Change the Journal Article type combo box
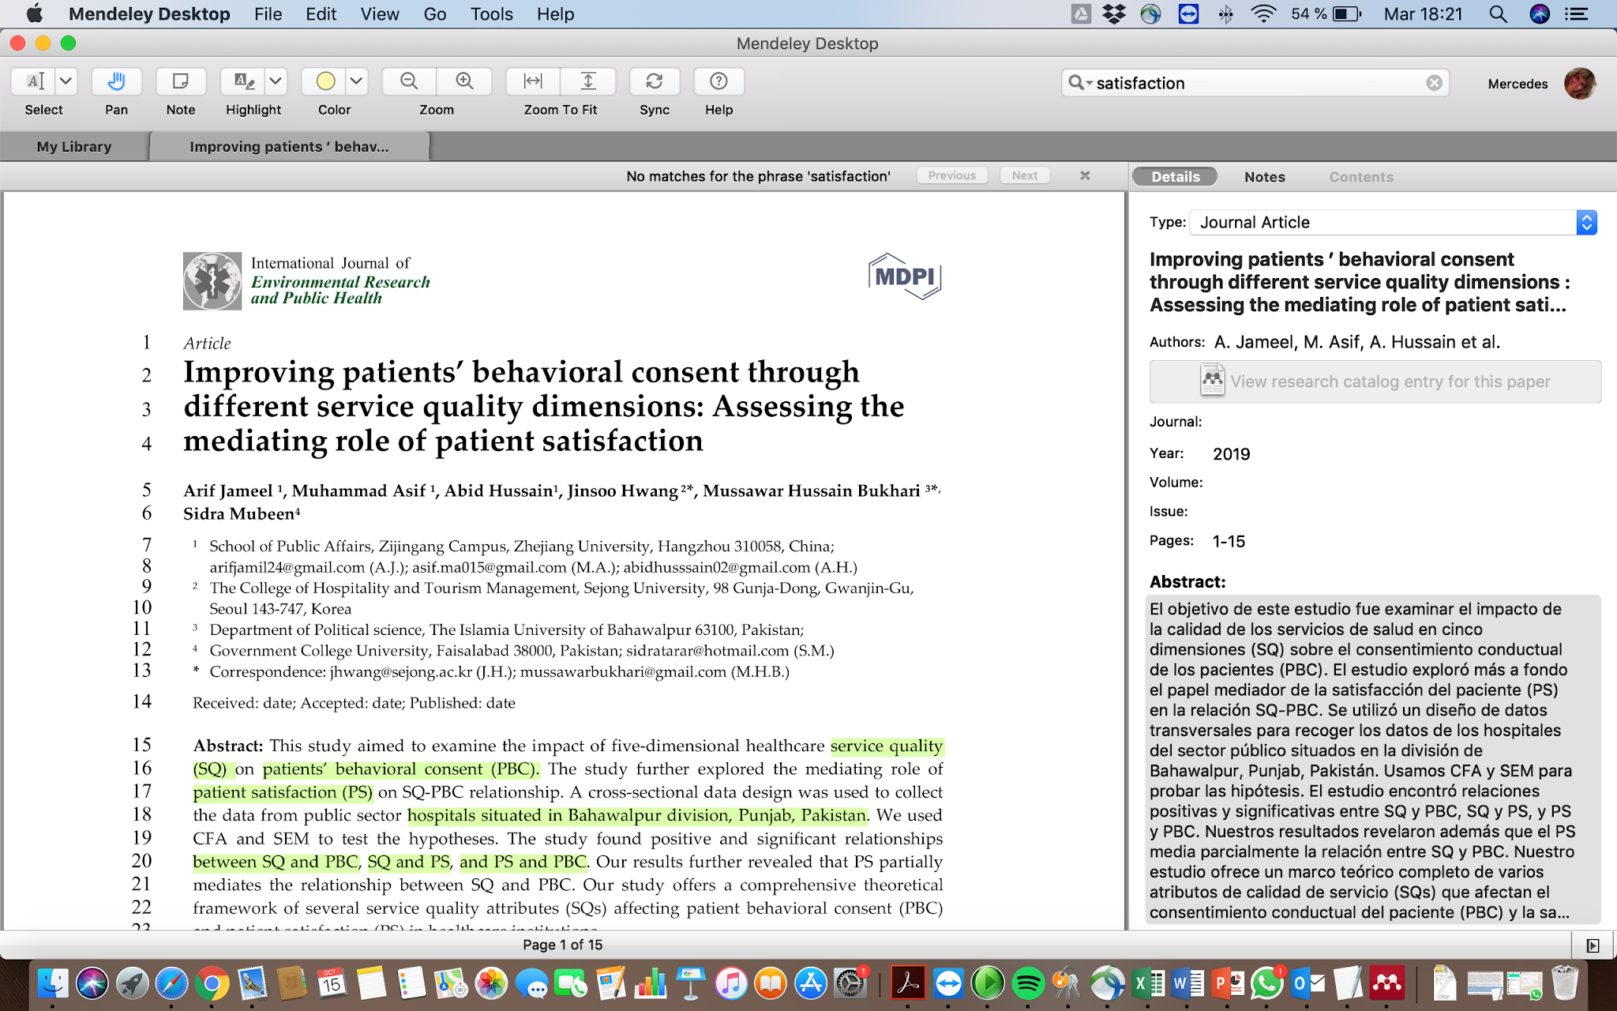 point(1393,223)
